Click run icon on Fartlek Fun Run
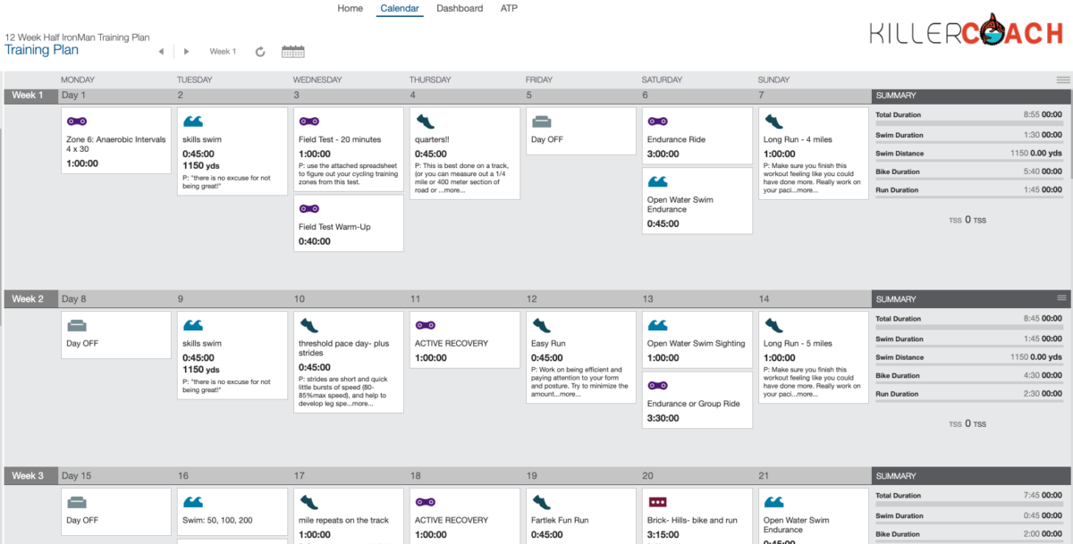Image resolution: width=1073 pixels, height=544 pixels. [541, 502]
